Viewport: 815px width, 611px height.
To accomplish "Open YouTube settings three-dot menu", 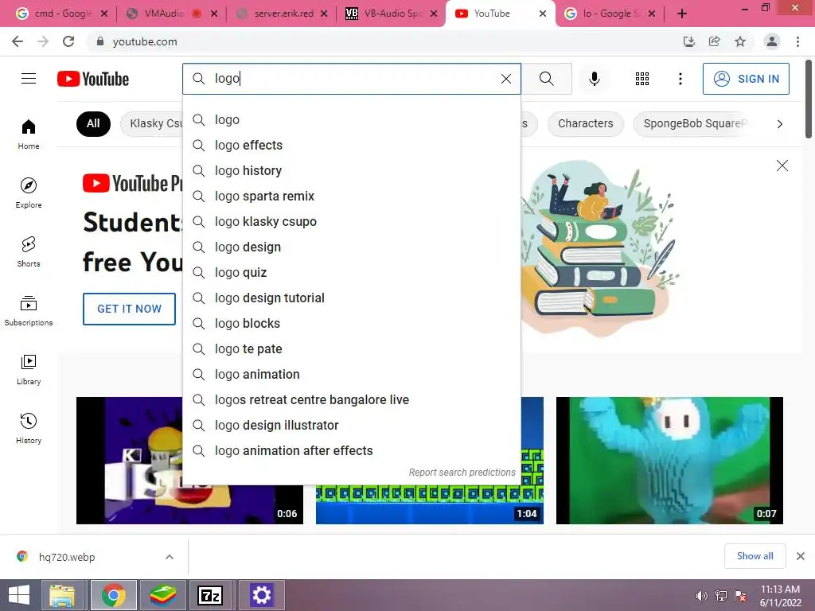I will tap(680, 79).
